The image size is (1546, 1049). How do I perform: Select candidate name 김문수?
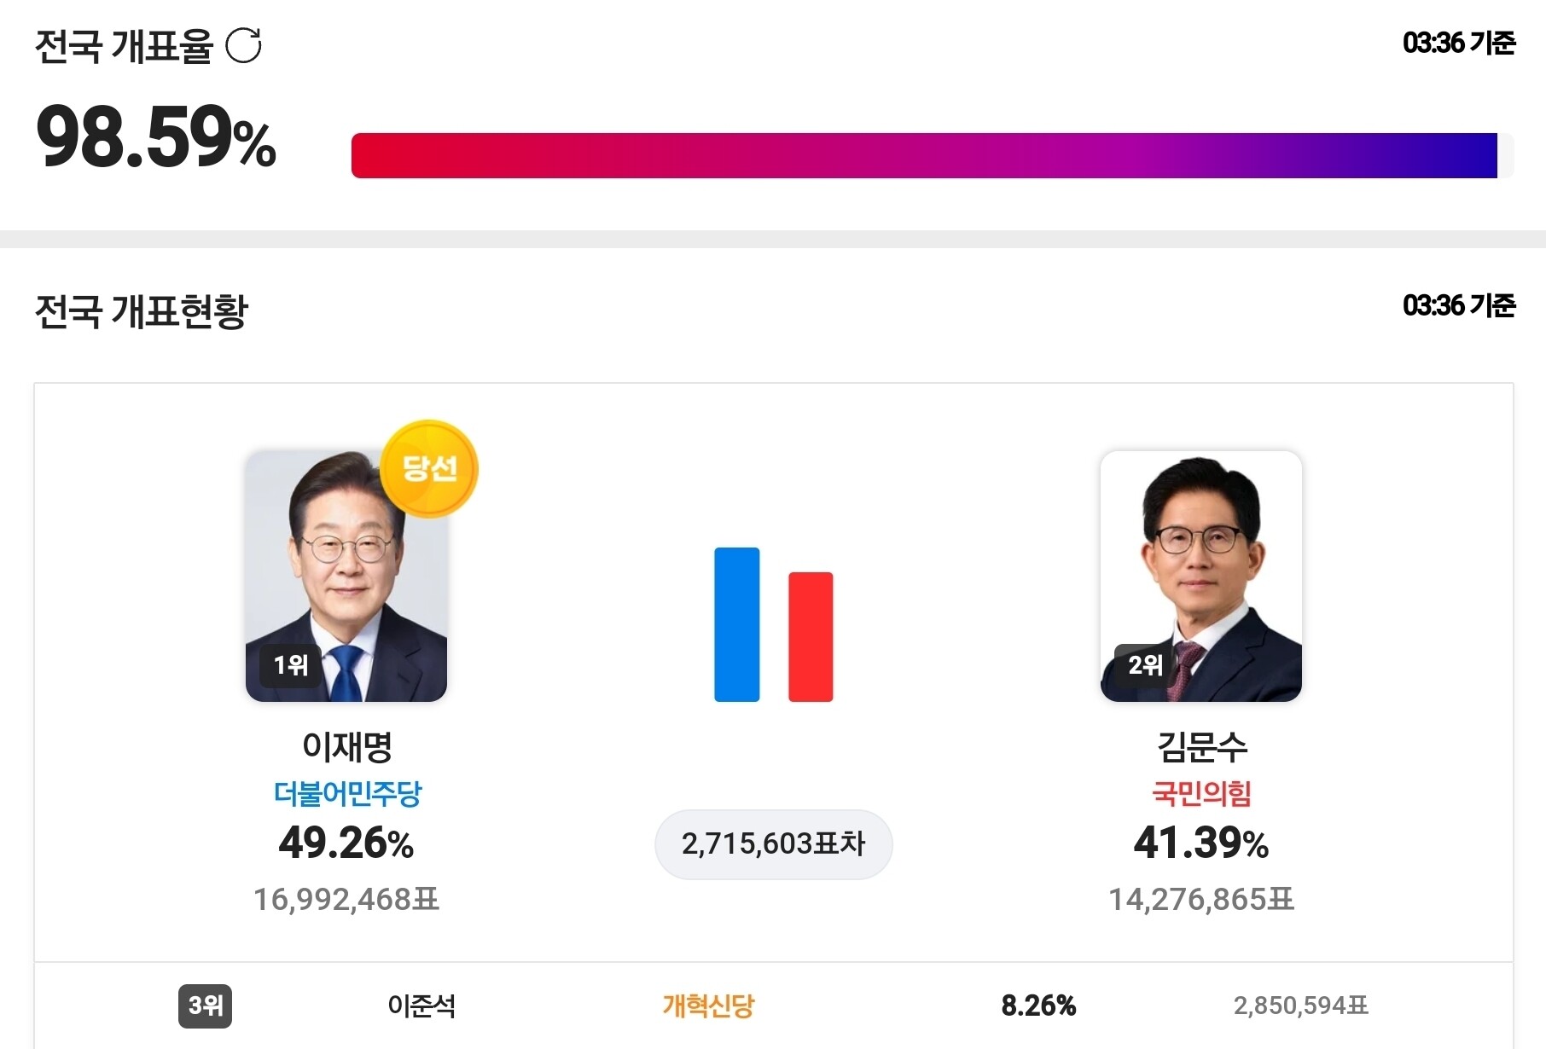(x=1201, y=747)
